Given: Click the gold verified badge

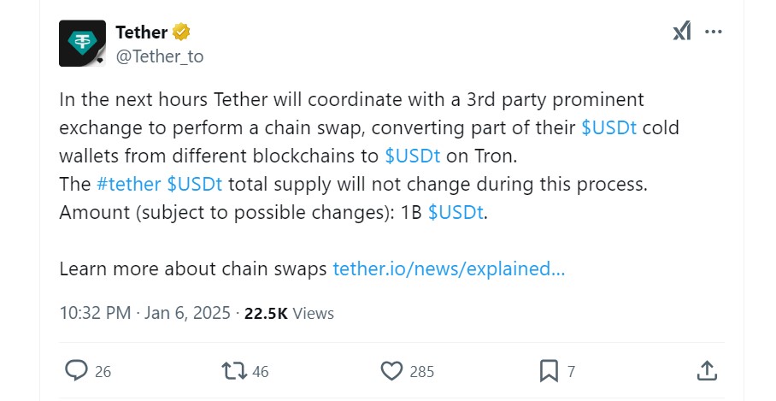Looking at the screenshot, I should [x=181, y=32].
